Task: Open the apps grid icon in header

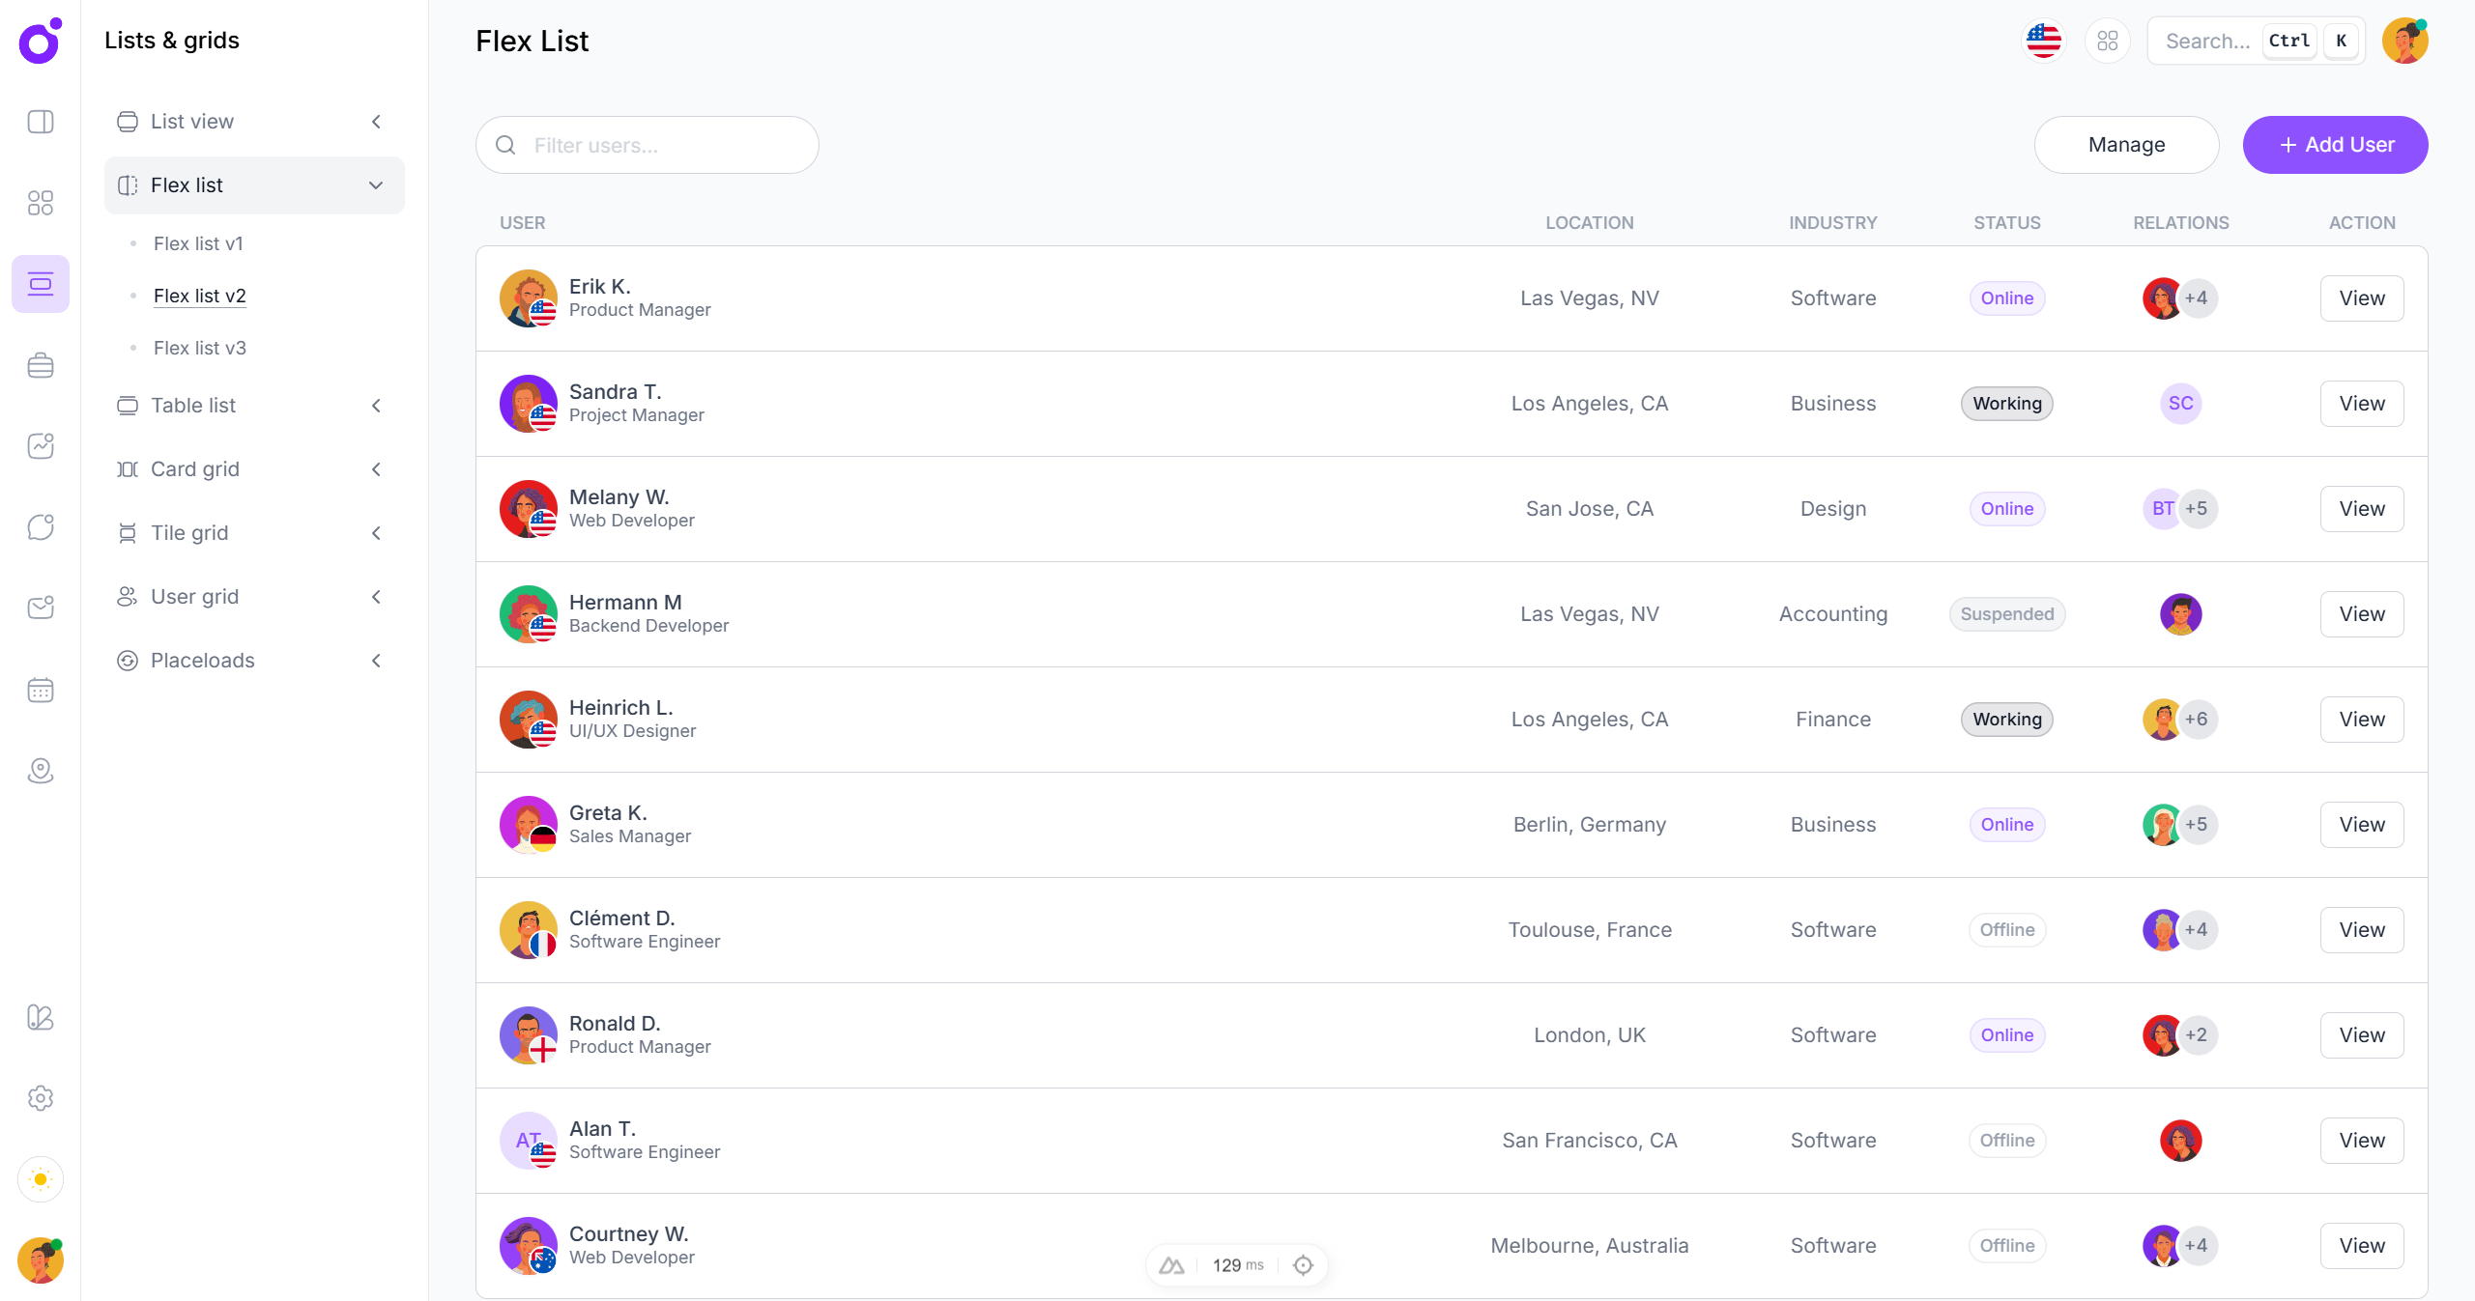Action: (x=2107, y=41)
